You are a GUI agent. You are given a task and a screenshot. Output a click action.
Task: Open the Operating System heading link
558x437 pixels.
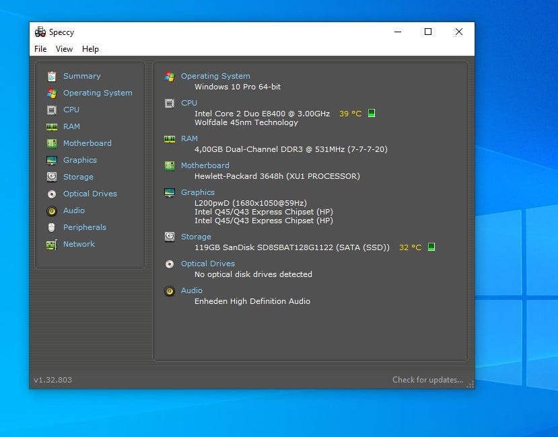pyautogui.click(x=215, y=77)
